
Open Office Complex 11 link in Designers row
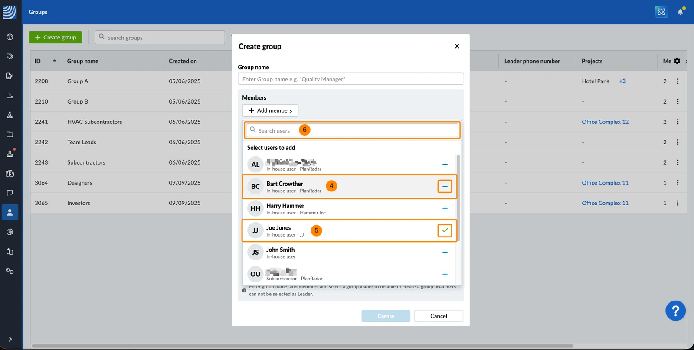tap(605, 183)
